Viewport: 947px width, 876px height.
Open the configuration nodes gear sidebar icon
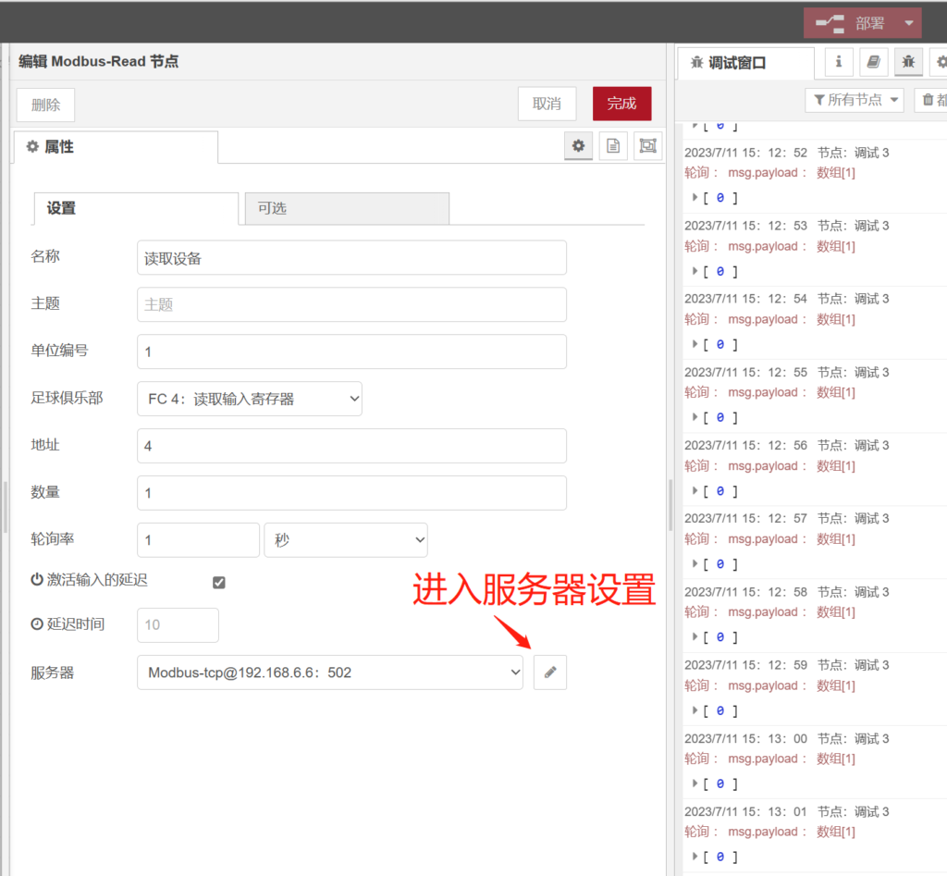pyautogui.click(x=940, y=62)
